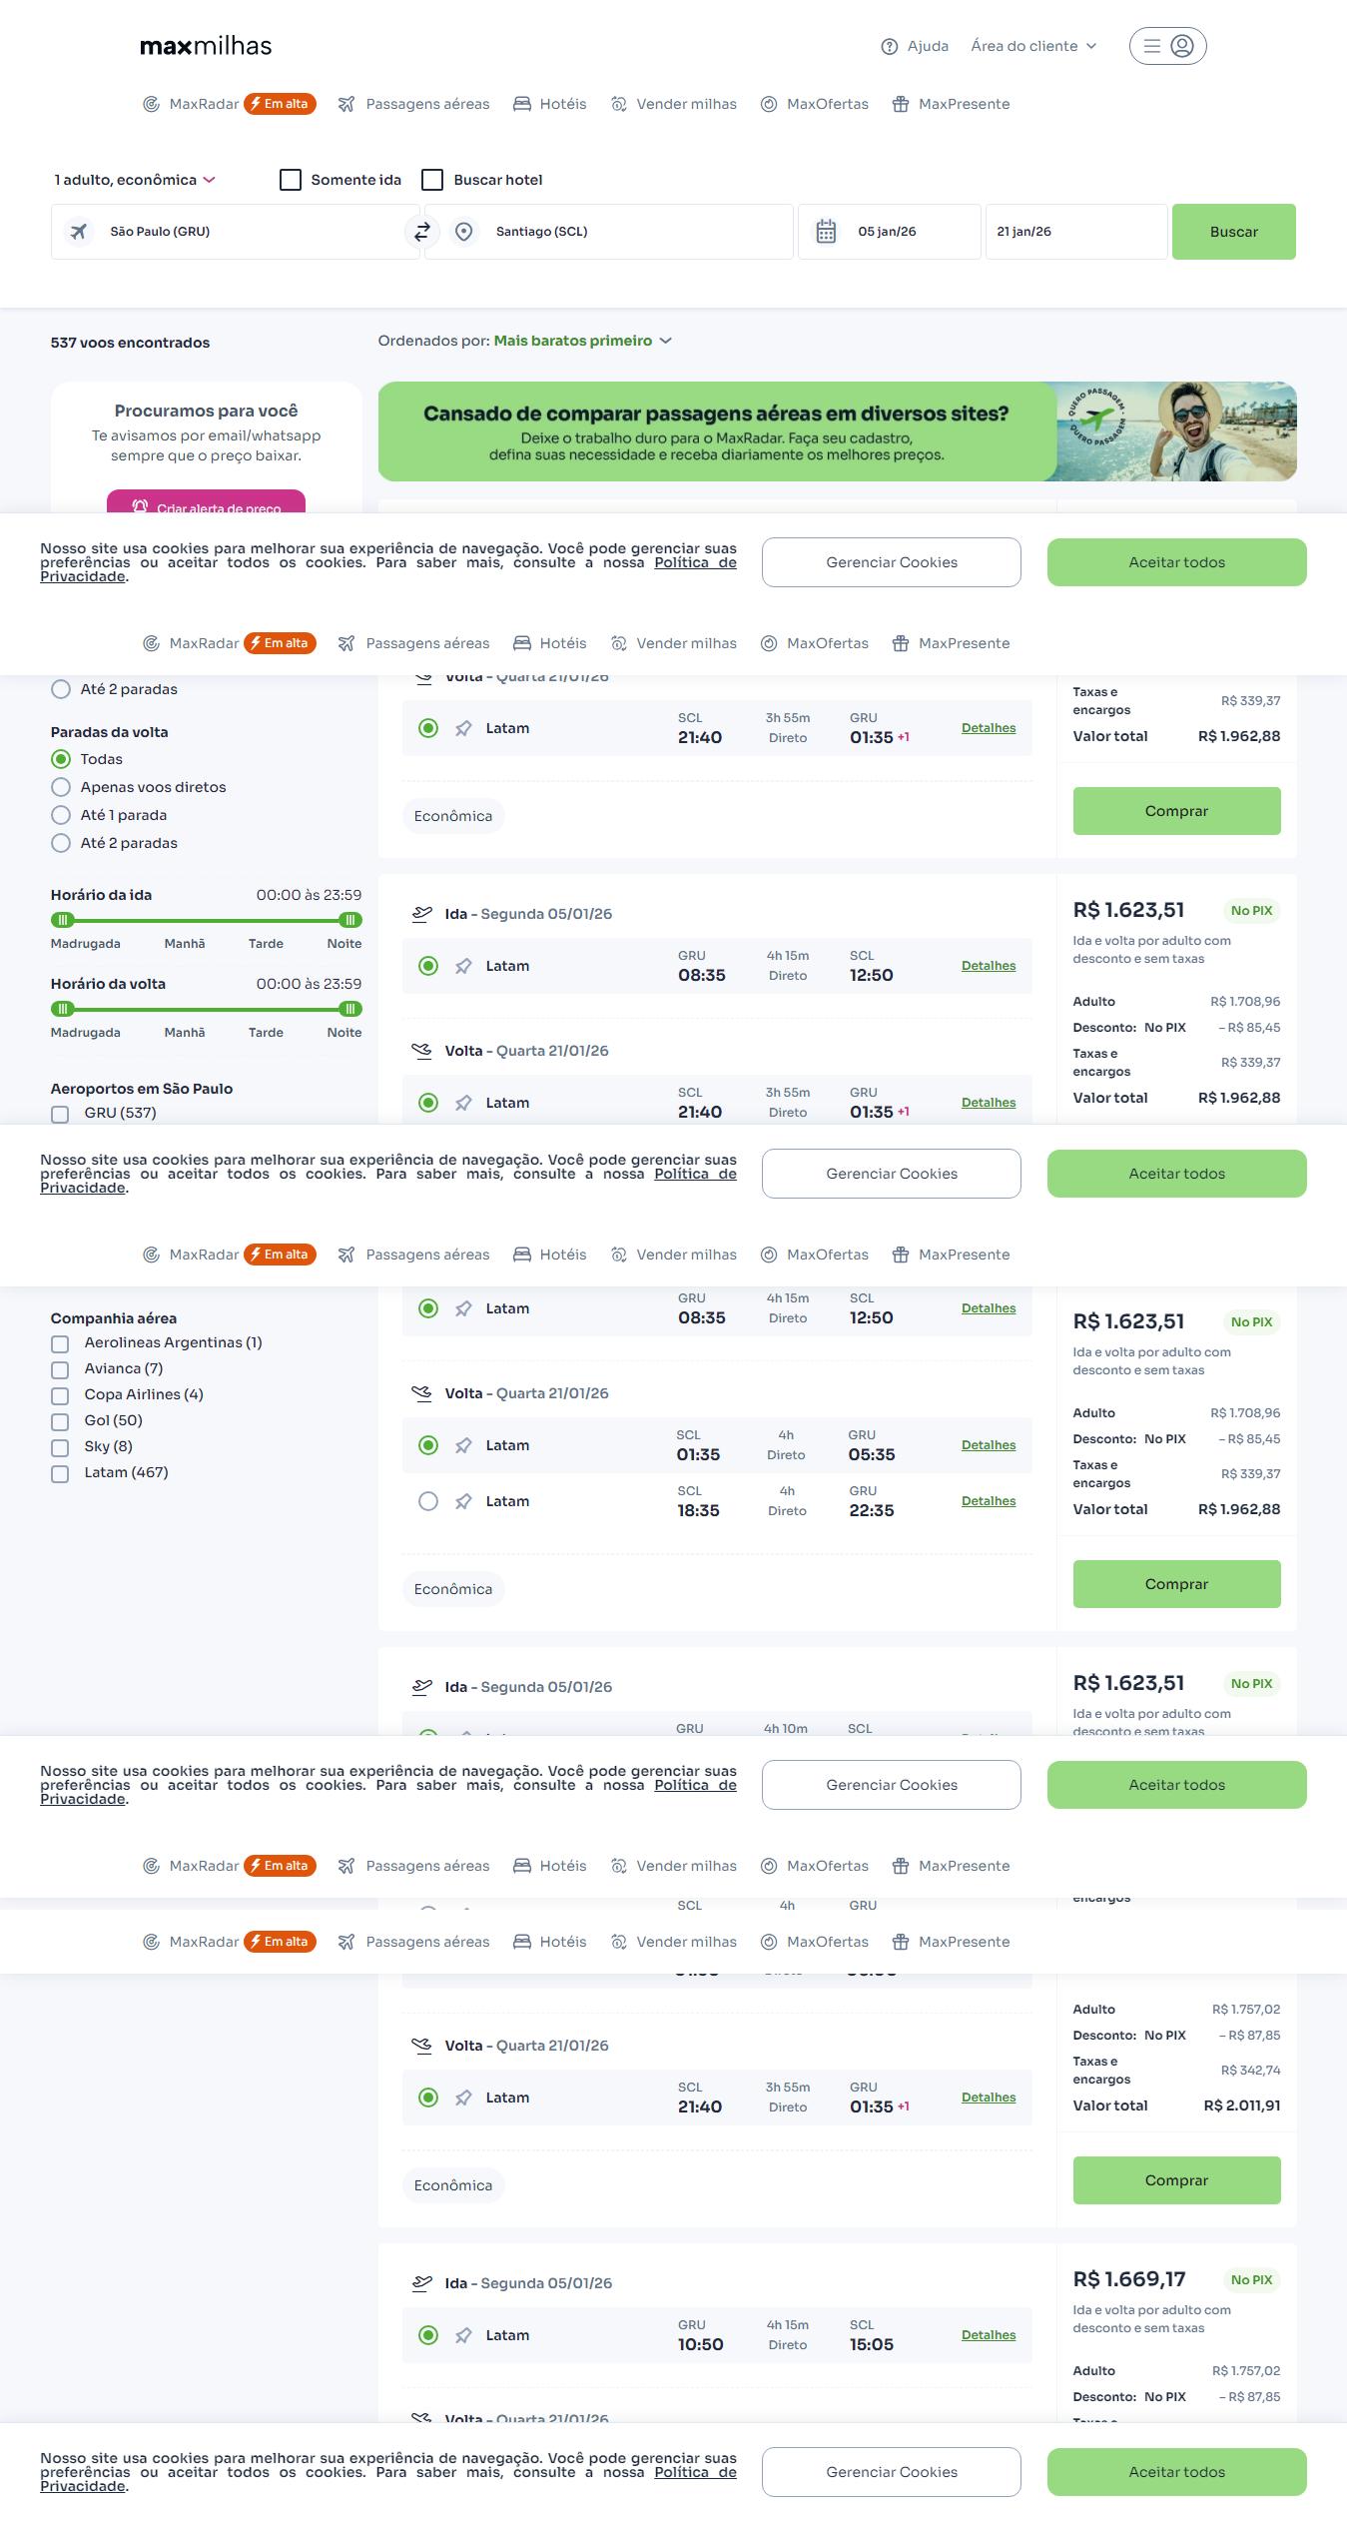The image size is (1347, 2521).
Task: Click the location pin icon in Santiago field
Action: coord(463,232)
